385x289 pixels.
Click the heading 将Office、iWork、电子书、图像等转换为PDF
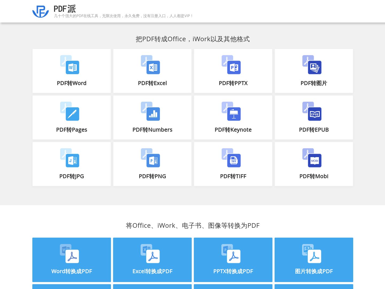tap(192, 226)
